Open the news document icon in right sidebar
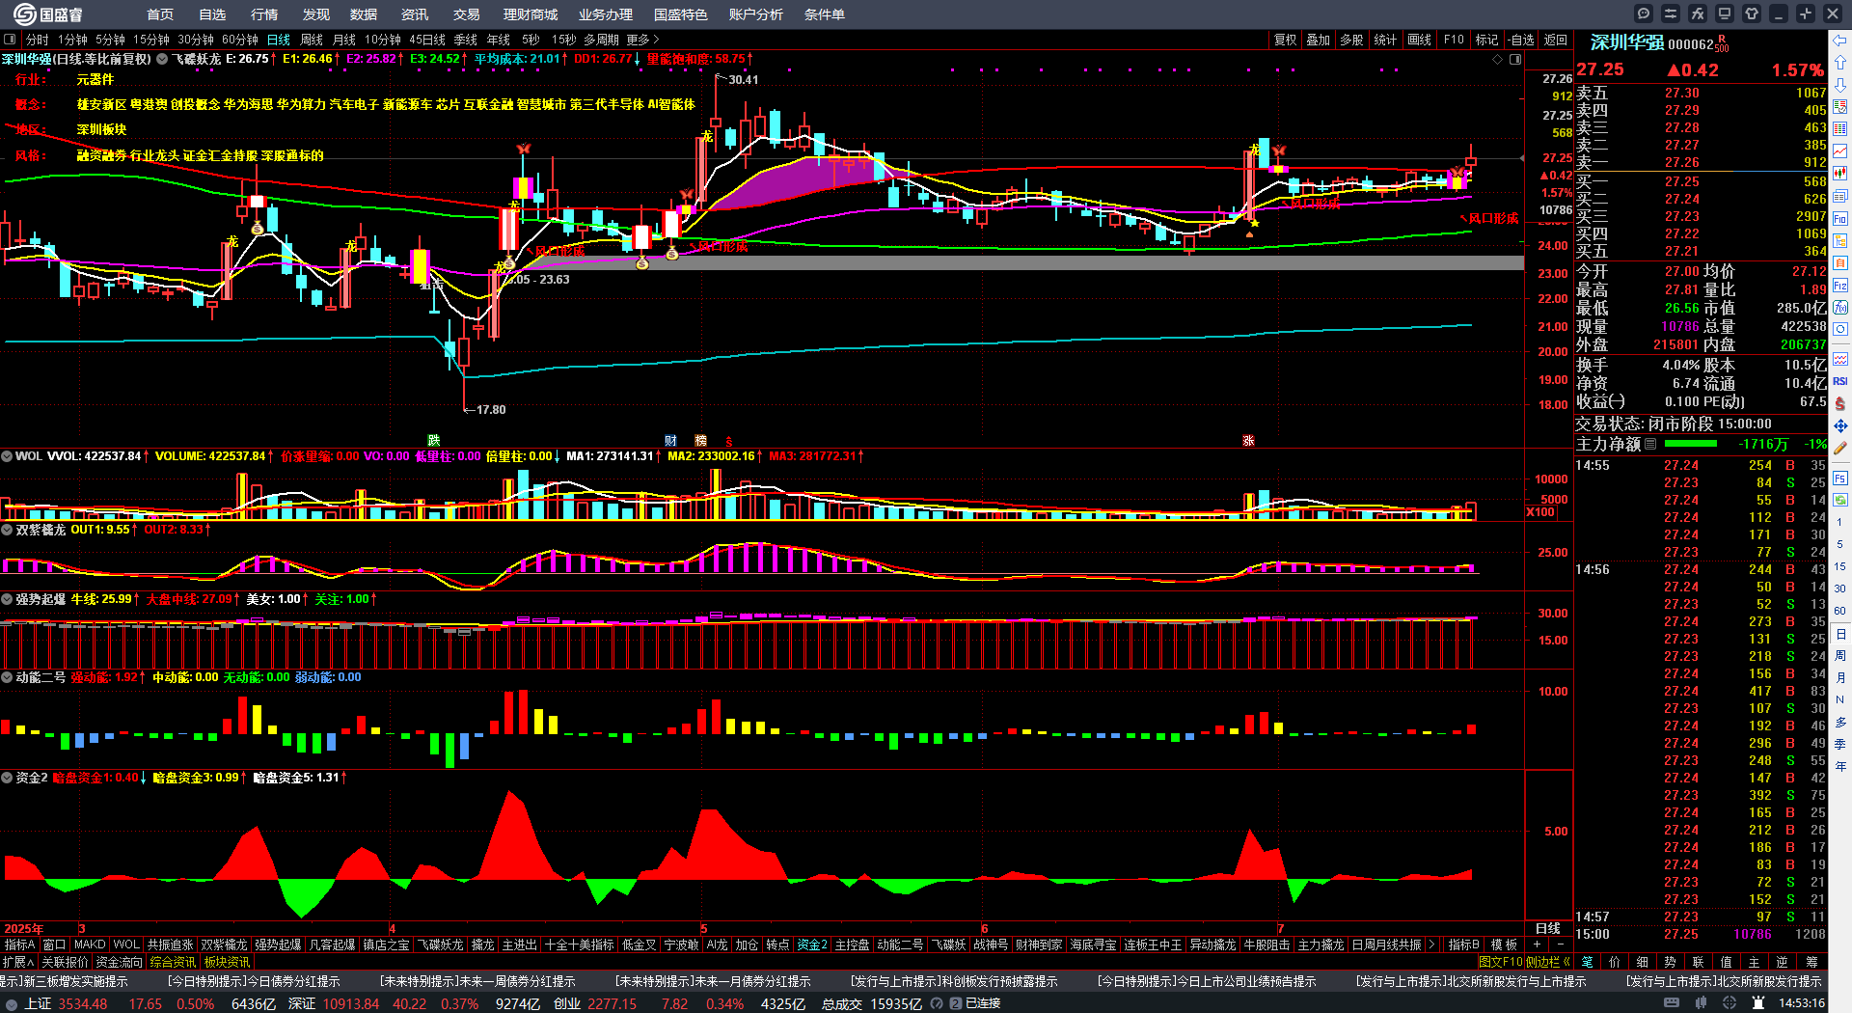Viewport: 1852px width, 1013px height. tap(1840, 196)
